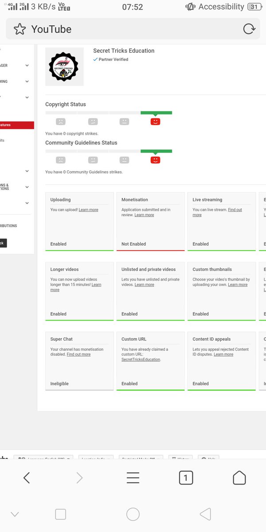Click "Enabled" status in Uploading card
Image resolution: width=266 pixels, height=532 pixels.
(59, 244)
